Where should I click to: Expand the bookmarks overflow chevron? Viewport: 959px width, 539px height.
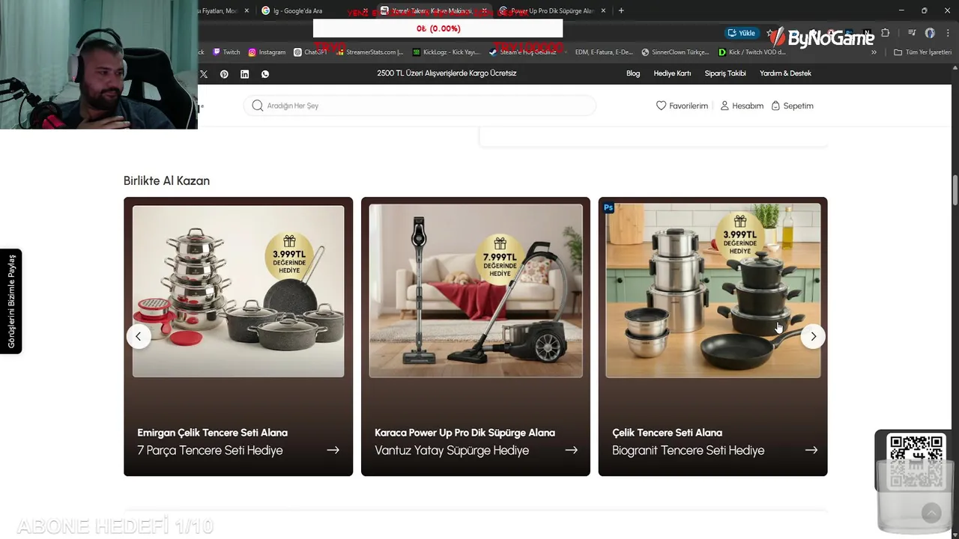pos(874,52)
